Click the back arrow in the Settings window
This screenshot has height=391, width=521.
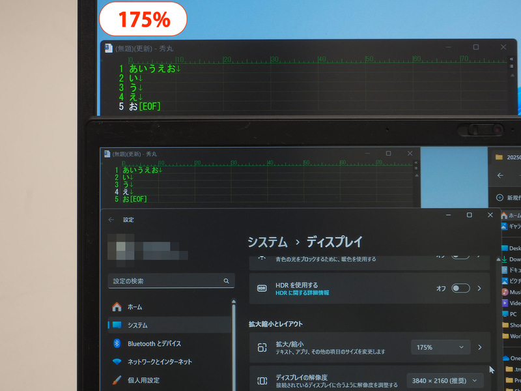pos(109,220)
